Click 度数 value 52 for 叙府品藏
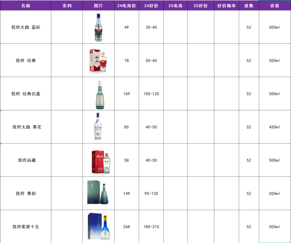 249,160
